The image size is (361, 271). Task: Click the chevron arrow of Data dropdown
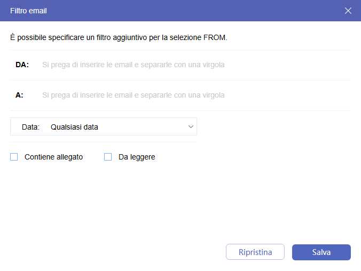[x=191, y=127]
